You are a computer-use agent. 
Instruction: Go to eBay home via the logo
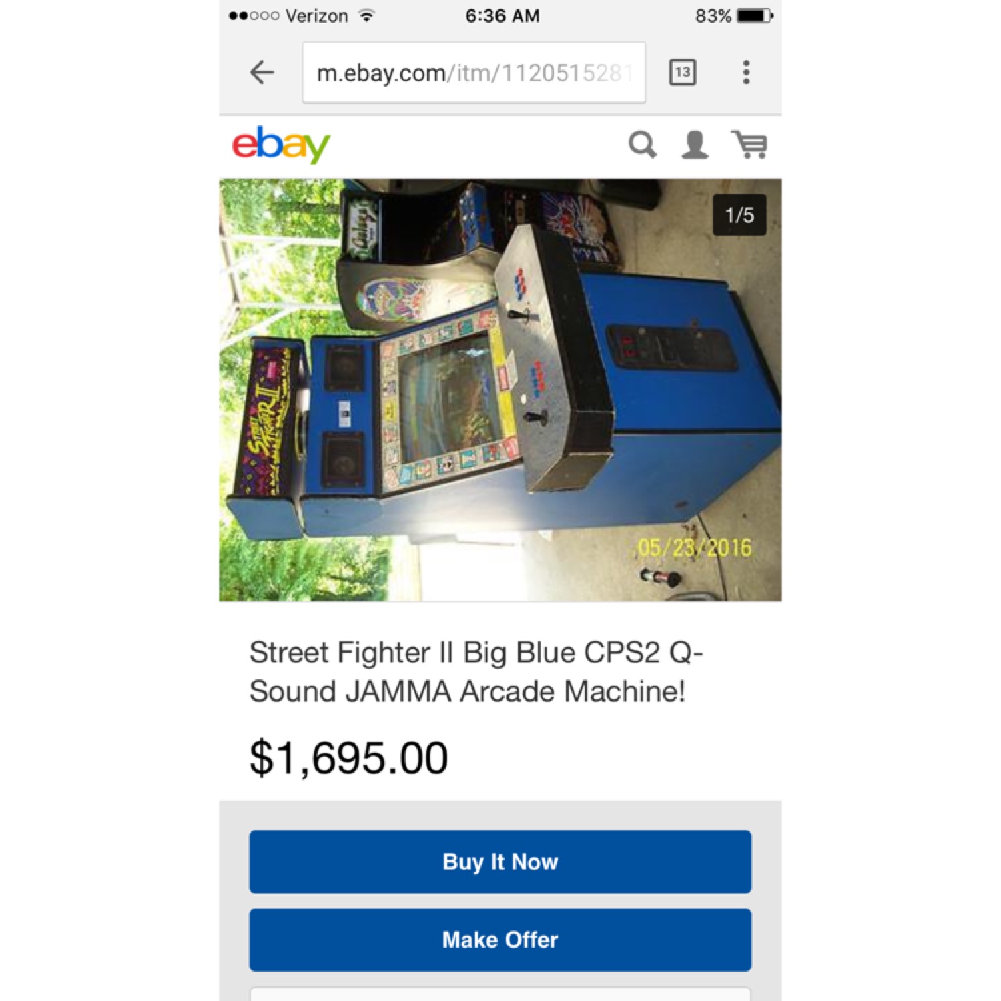point(281,145)
